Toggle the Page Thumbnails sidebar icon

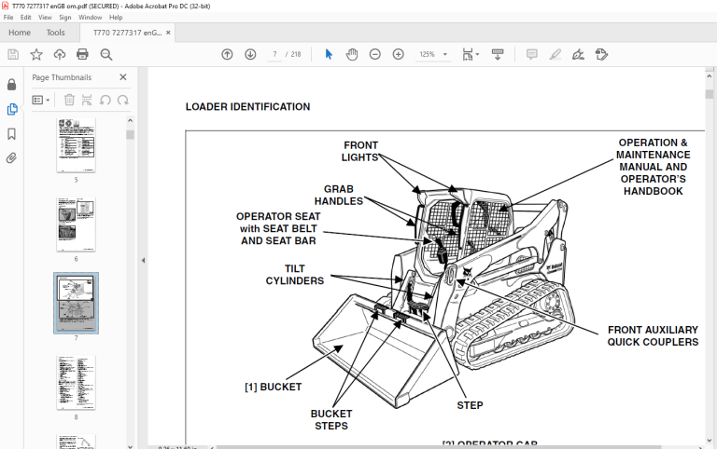pyautogui.click(x=12, y=109)
